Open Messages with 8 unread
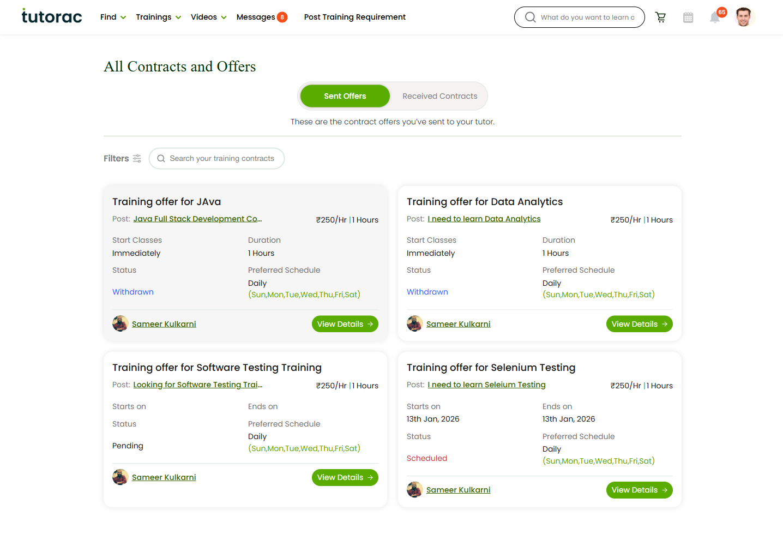783x540 pixels. coord(262,17)
